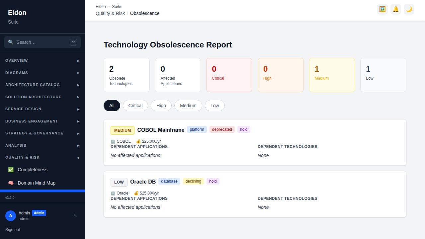Filter by Medium severity

coord(188,106)
